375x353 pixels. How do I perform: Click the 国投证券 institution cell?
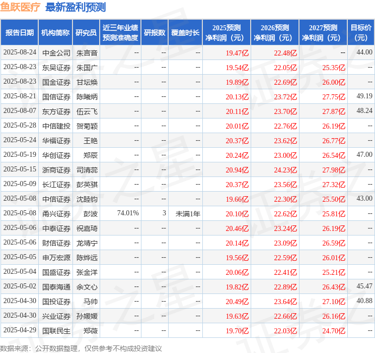[x=56, y=302]
